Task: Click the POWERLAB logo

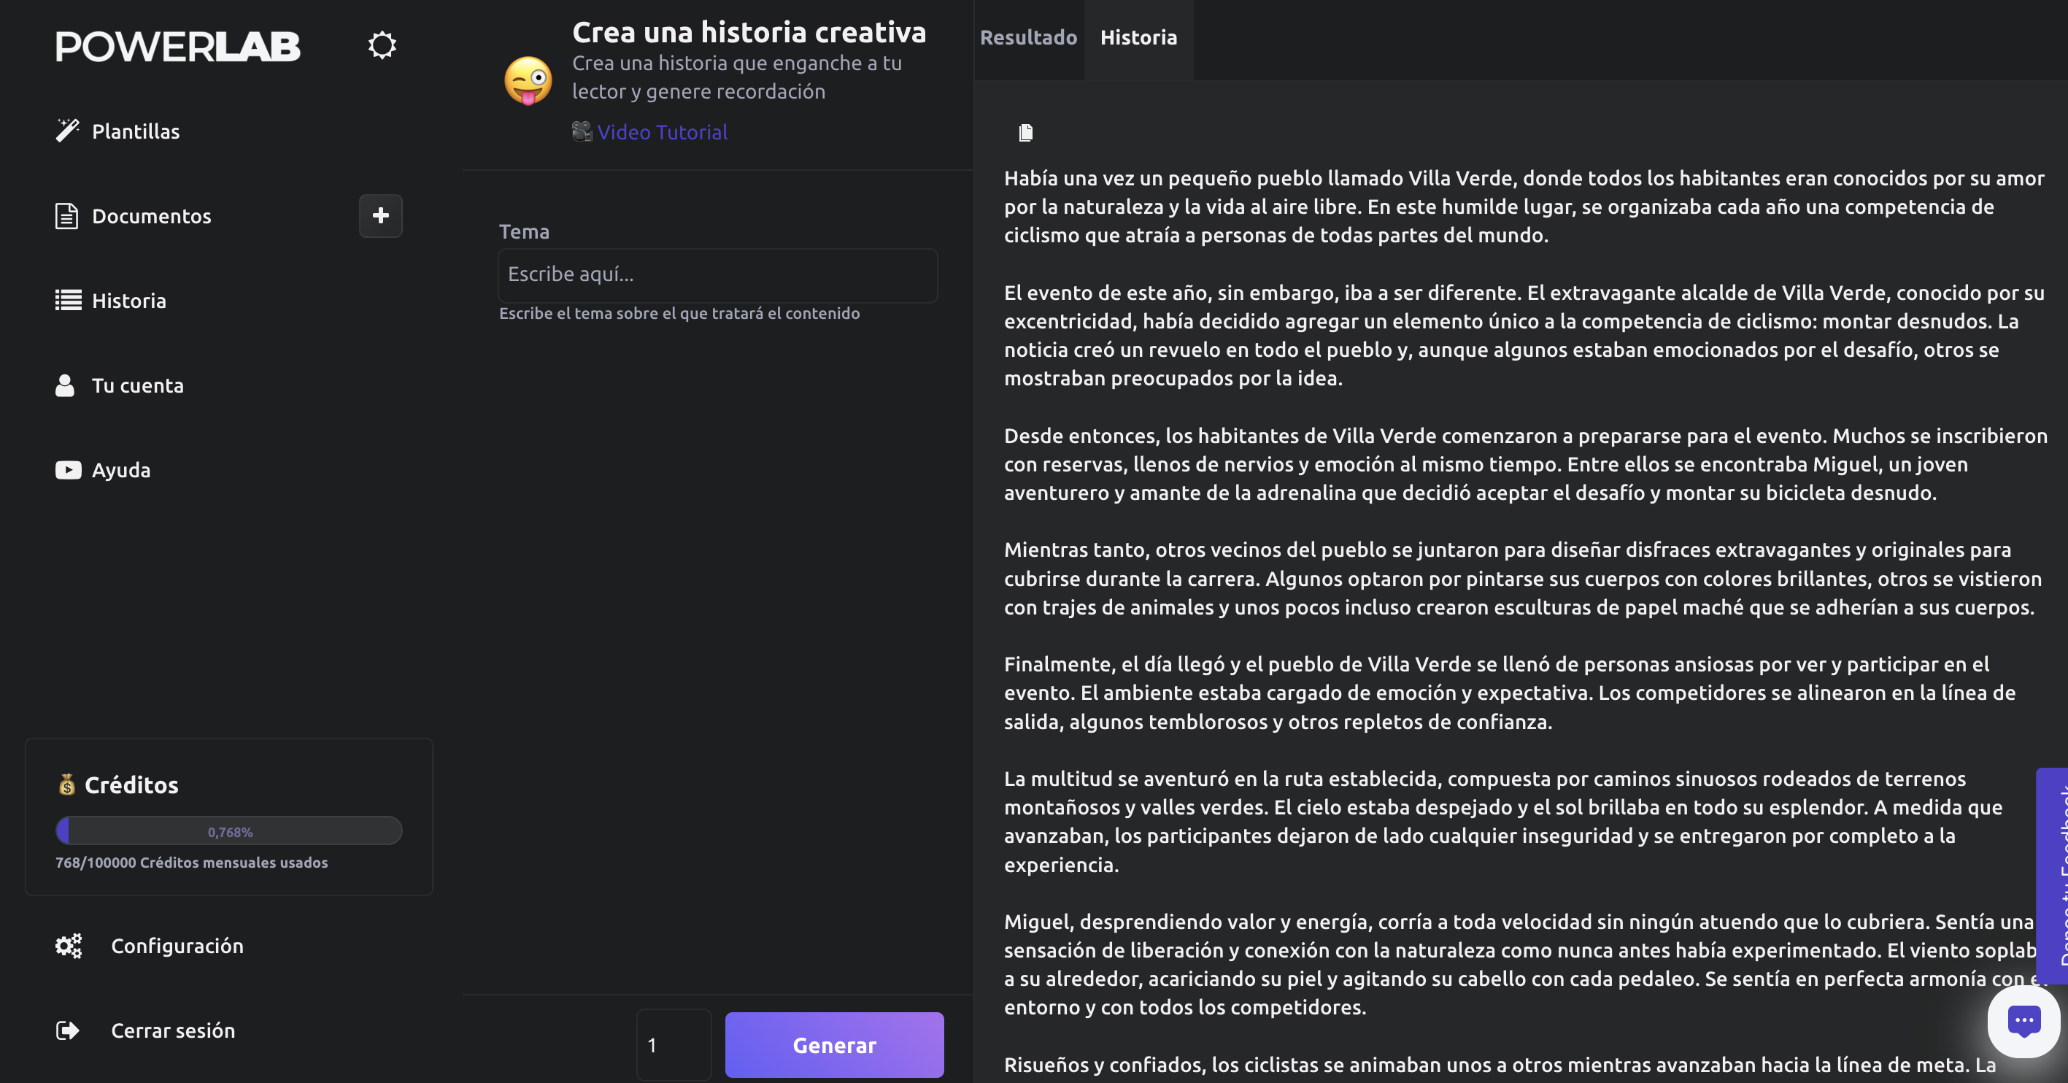Action: 177,46
